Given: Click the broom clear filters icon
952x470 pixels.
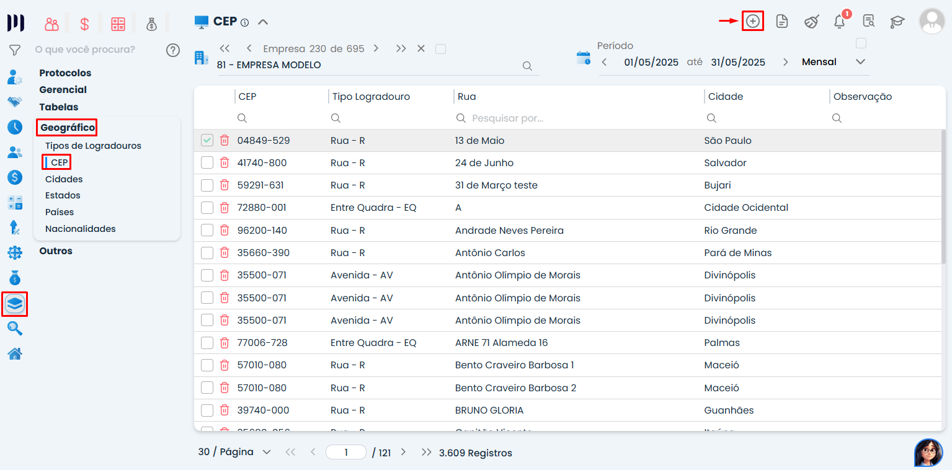Looking at the screenshot, I should click(811, 22).
